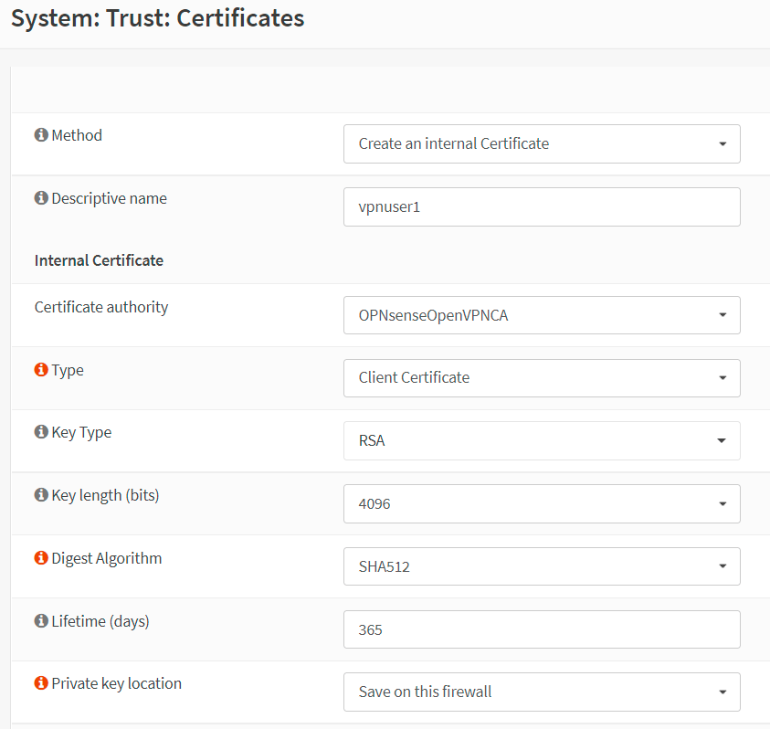Click the Certificate authority field label
This screenshot has height=729, width=770.
click(x=100, y=307)
